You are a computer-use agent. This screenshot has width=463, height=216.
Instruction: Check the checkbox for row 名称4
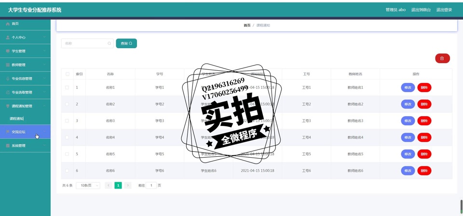coord(67,137)
